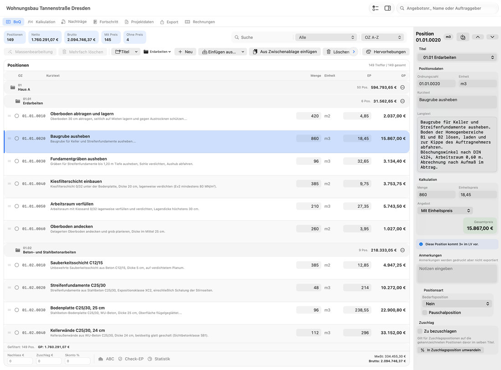The width and height of the screenshot is (501, 370).
Task: Open the Rechnungen tab
Action: (x=199, y=22)
